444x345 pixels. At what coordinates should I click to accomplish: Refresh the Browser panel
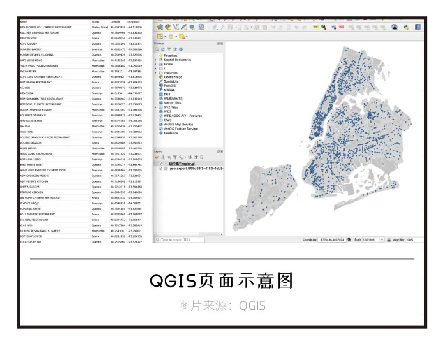(163, 49)
